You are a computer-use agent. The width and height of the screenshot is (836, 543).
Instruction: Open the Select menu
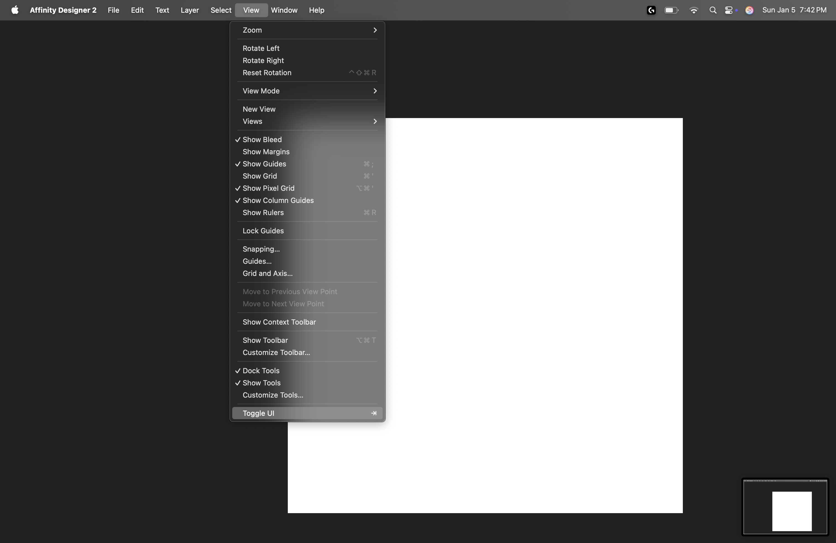221,10
